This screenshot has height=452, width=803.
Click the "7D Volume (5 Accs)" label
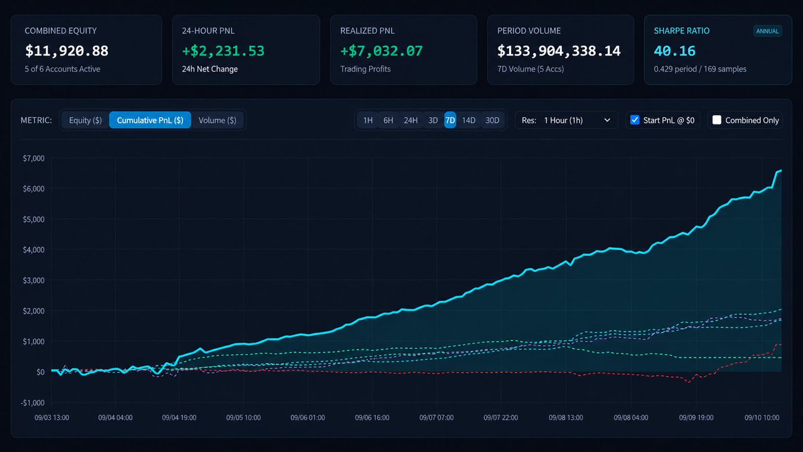click(530, 69)
